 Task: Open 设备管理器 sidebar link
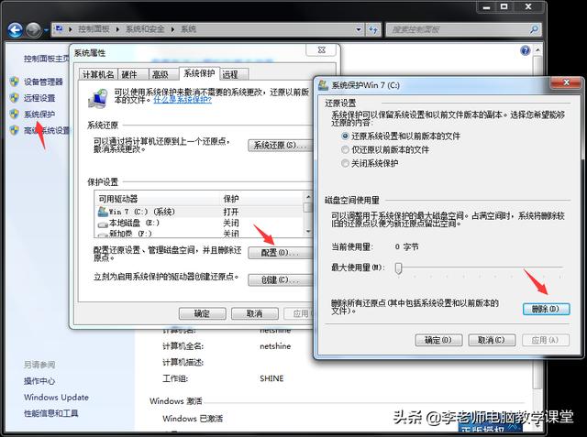43,82
